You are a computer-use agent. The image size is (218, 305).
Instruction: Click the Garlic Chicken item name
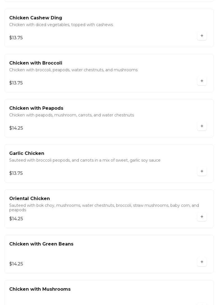pos(27,153)
